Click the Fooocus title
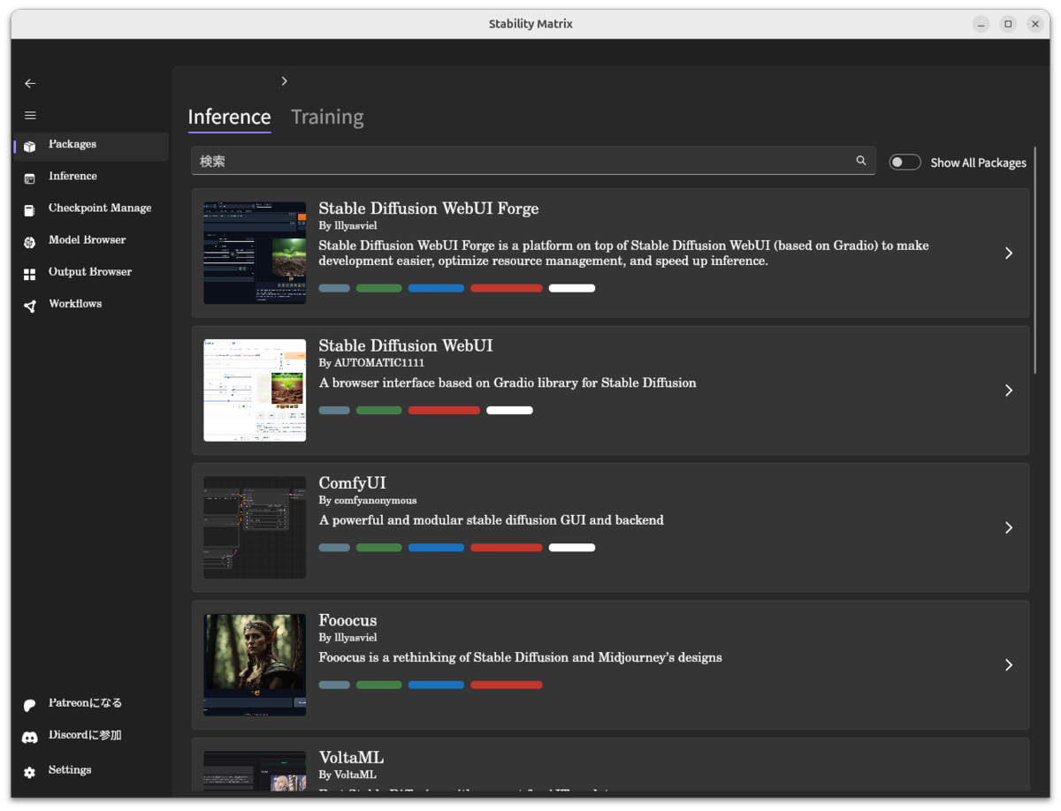1061x811 pixels. 347,620
